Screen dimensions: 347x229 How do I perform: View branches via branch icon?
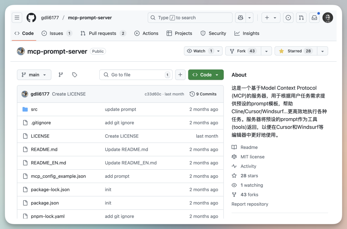61,75
